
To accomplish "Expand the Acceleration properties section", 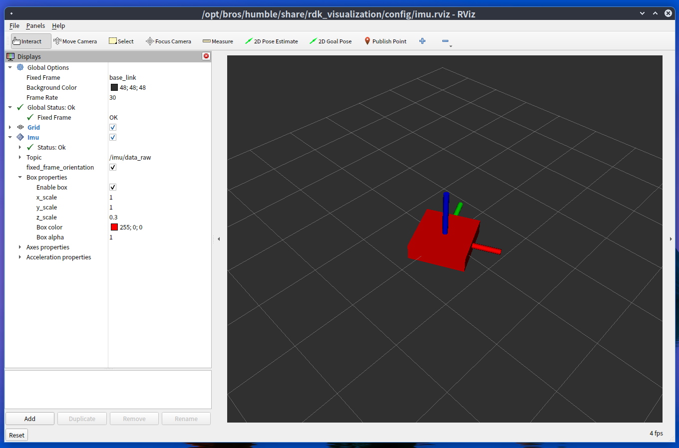I will click(20, 257).
